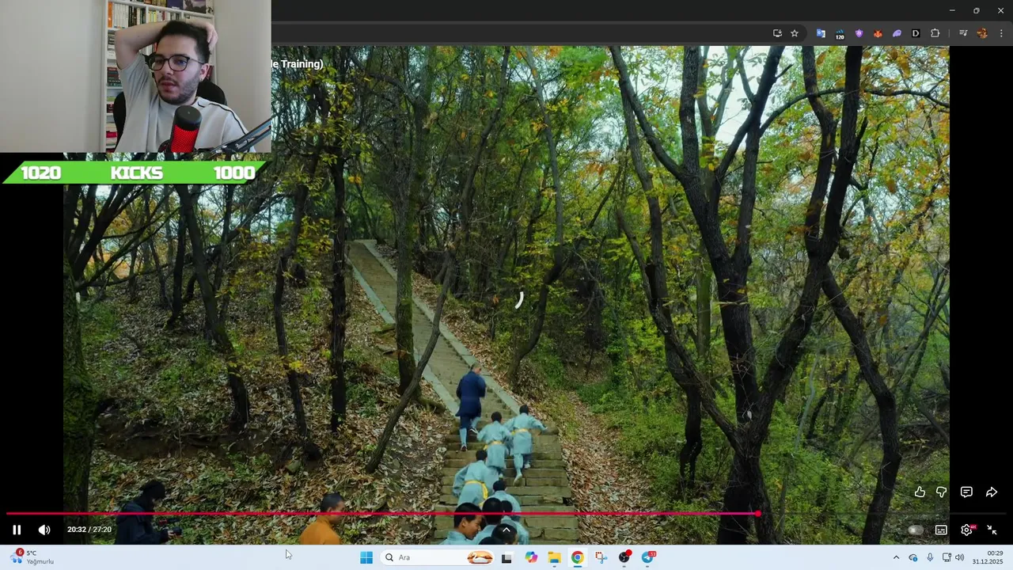The width and height of the screenshot is (1013, 570).
Task: Exit full screen mode
Action: [x=992, y=530]
